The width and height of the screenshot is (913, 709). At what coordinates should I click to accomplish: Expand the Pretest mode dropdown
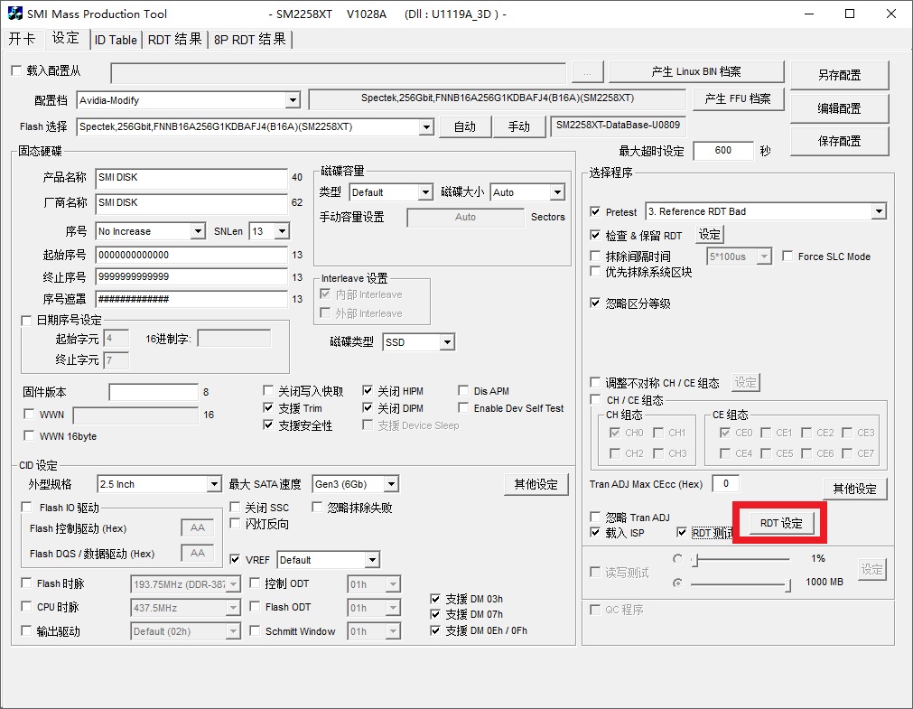878,211
